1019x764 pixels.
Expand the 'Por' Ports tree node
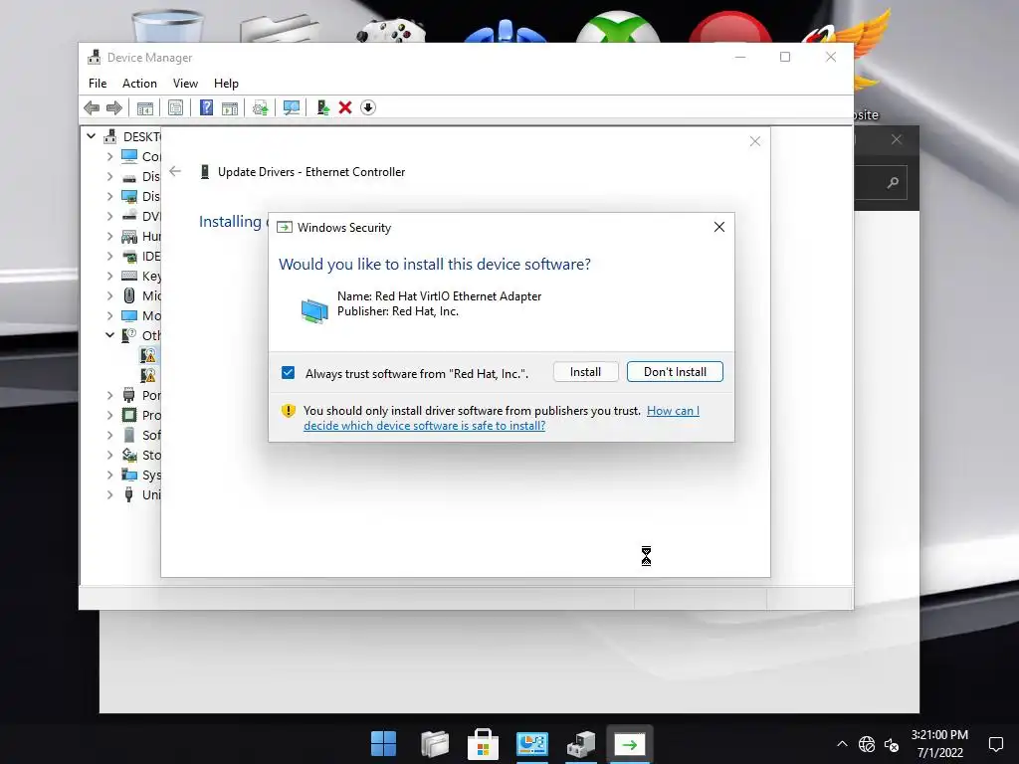pos(109,395)
